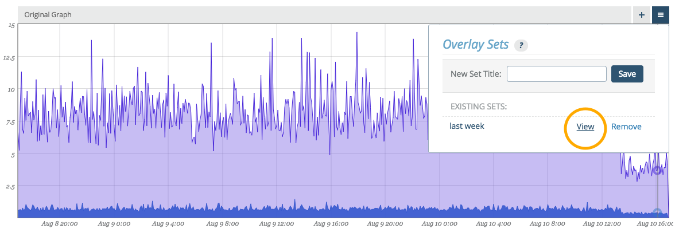This screenshot has height=240, width=679.
Task: Select the Original Graph title
Action: point(48,15)
